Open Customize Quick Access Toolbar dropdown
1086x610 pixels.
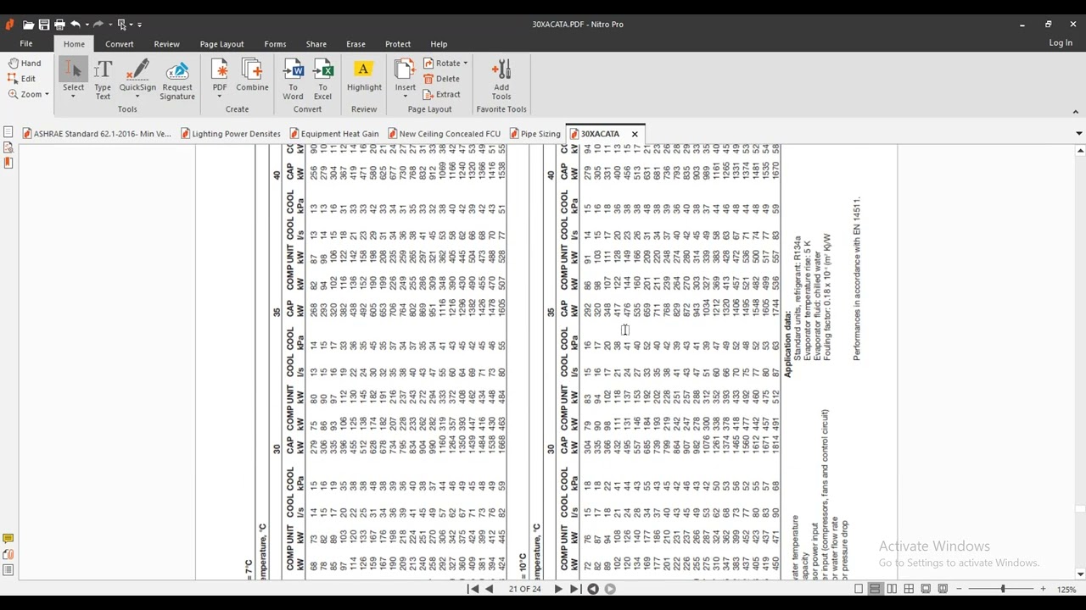pos(139,25)
